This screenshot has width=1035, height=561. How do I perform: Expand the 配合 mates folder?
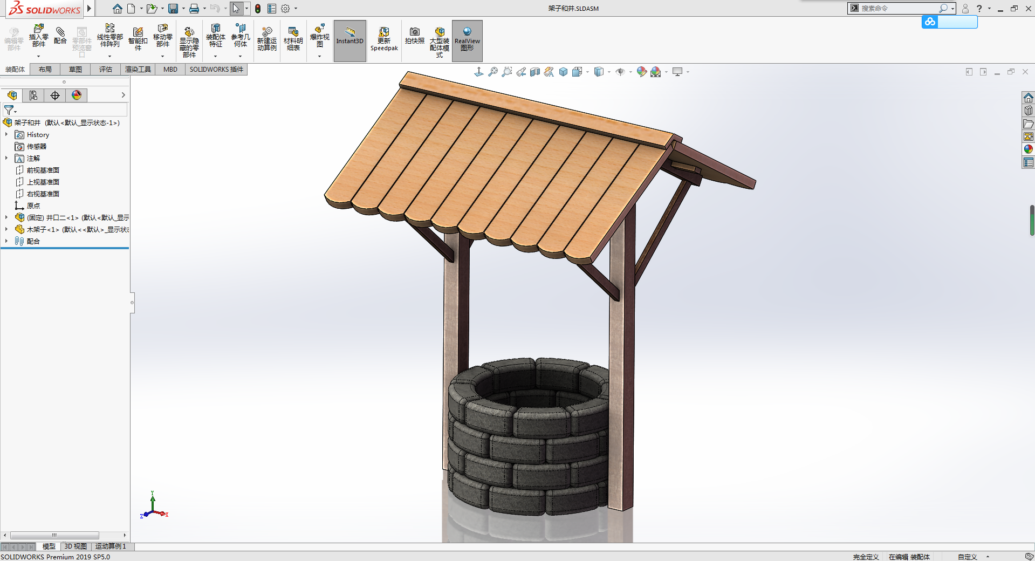click(x=6, y=241)
